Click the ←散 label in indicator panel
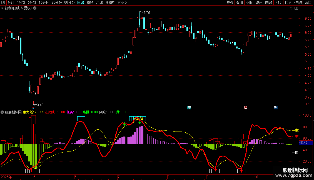Screen dimensions: 314x180 pos(295,152)
